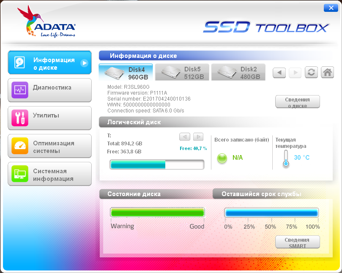The width and height of the screenshot is (342, 273).
Task: Click the magnifier disk icon in Информация о диске
Action: pos(19,63)
